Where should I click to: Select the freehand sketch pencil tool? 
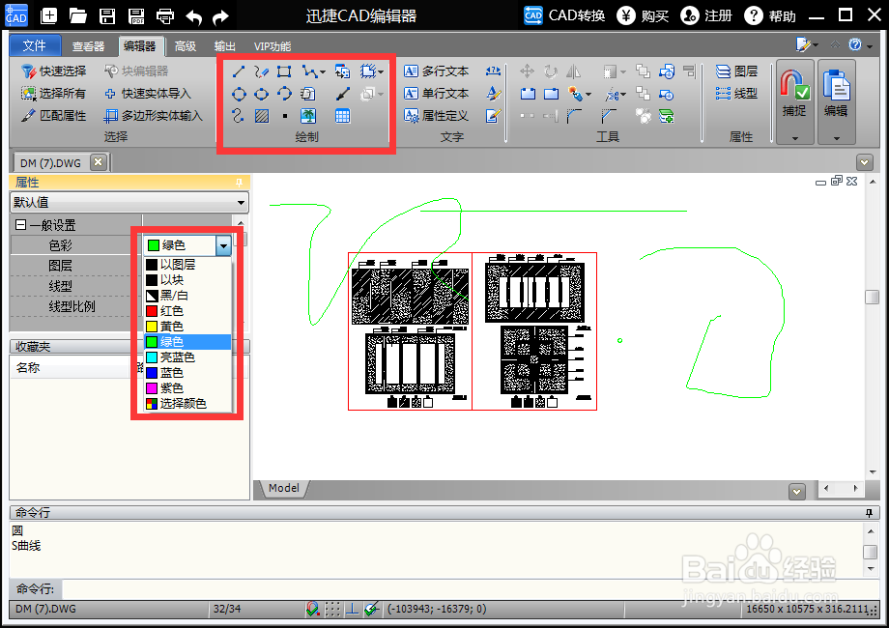[261, 71]
